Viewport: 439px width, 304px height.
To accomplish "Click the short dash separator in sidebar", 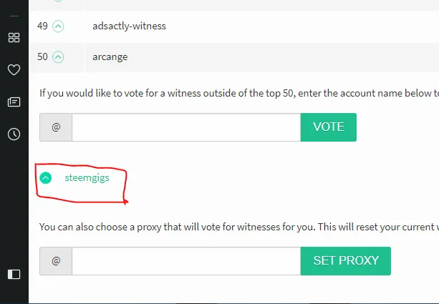I will 14,16.
